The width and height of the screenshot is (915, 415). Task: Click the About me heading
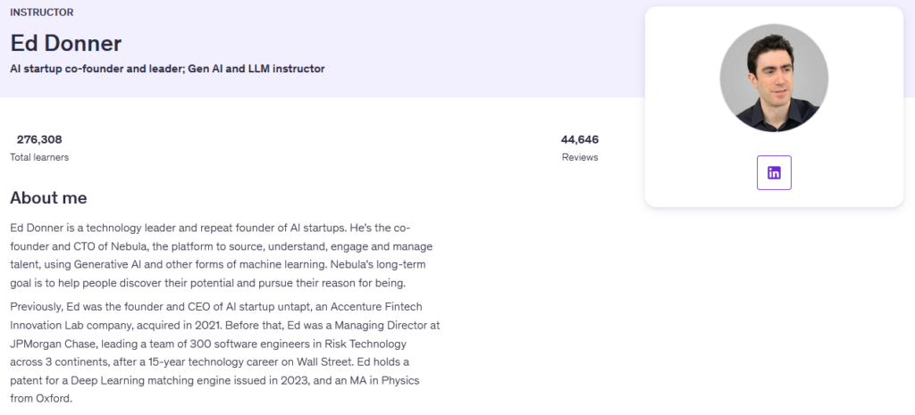[48, 198]
